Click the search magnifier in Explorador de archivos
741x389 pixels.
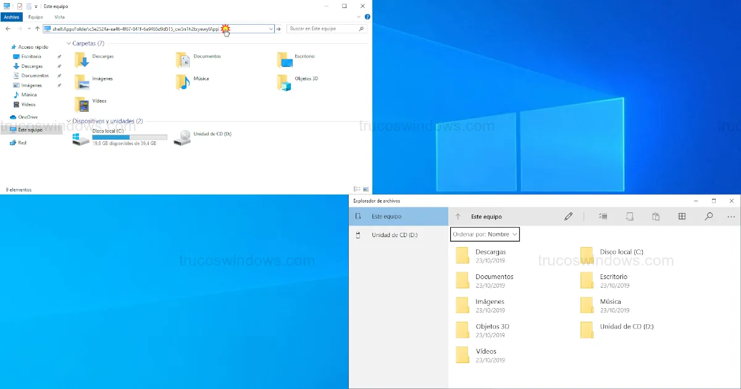coord(708,217)
